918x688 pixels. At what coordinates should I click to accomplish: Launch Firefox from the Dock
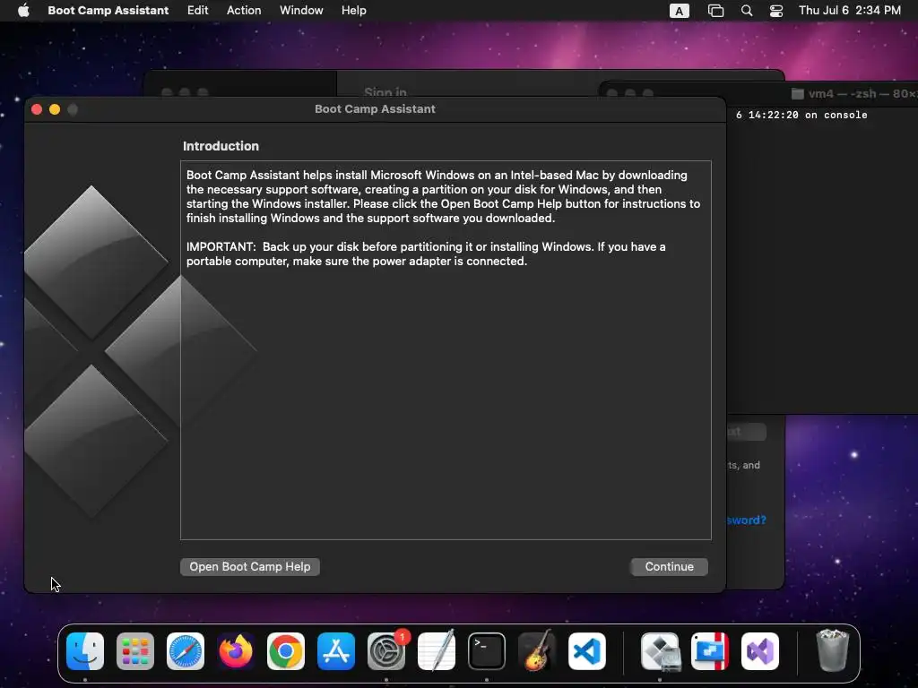(236, 651)
